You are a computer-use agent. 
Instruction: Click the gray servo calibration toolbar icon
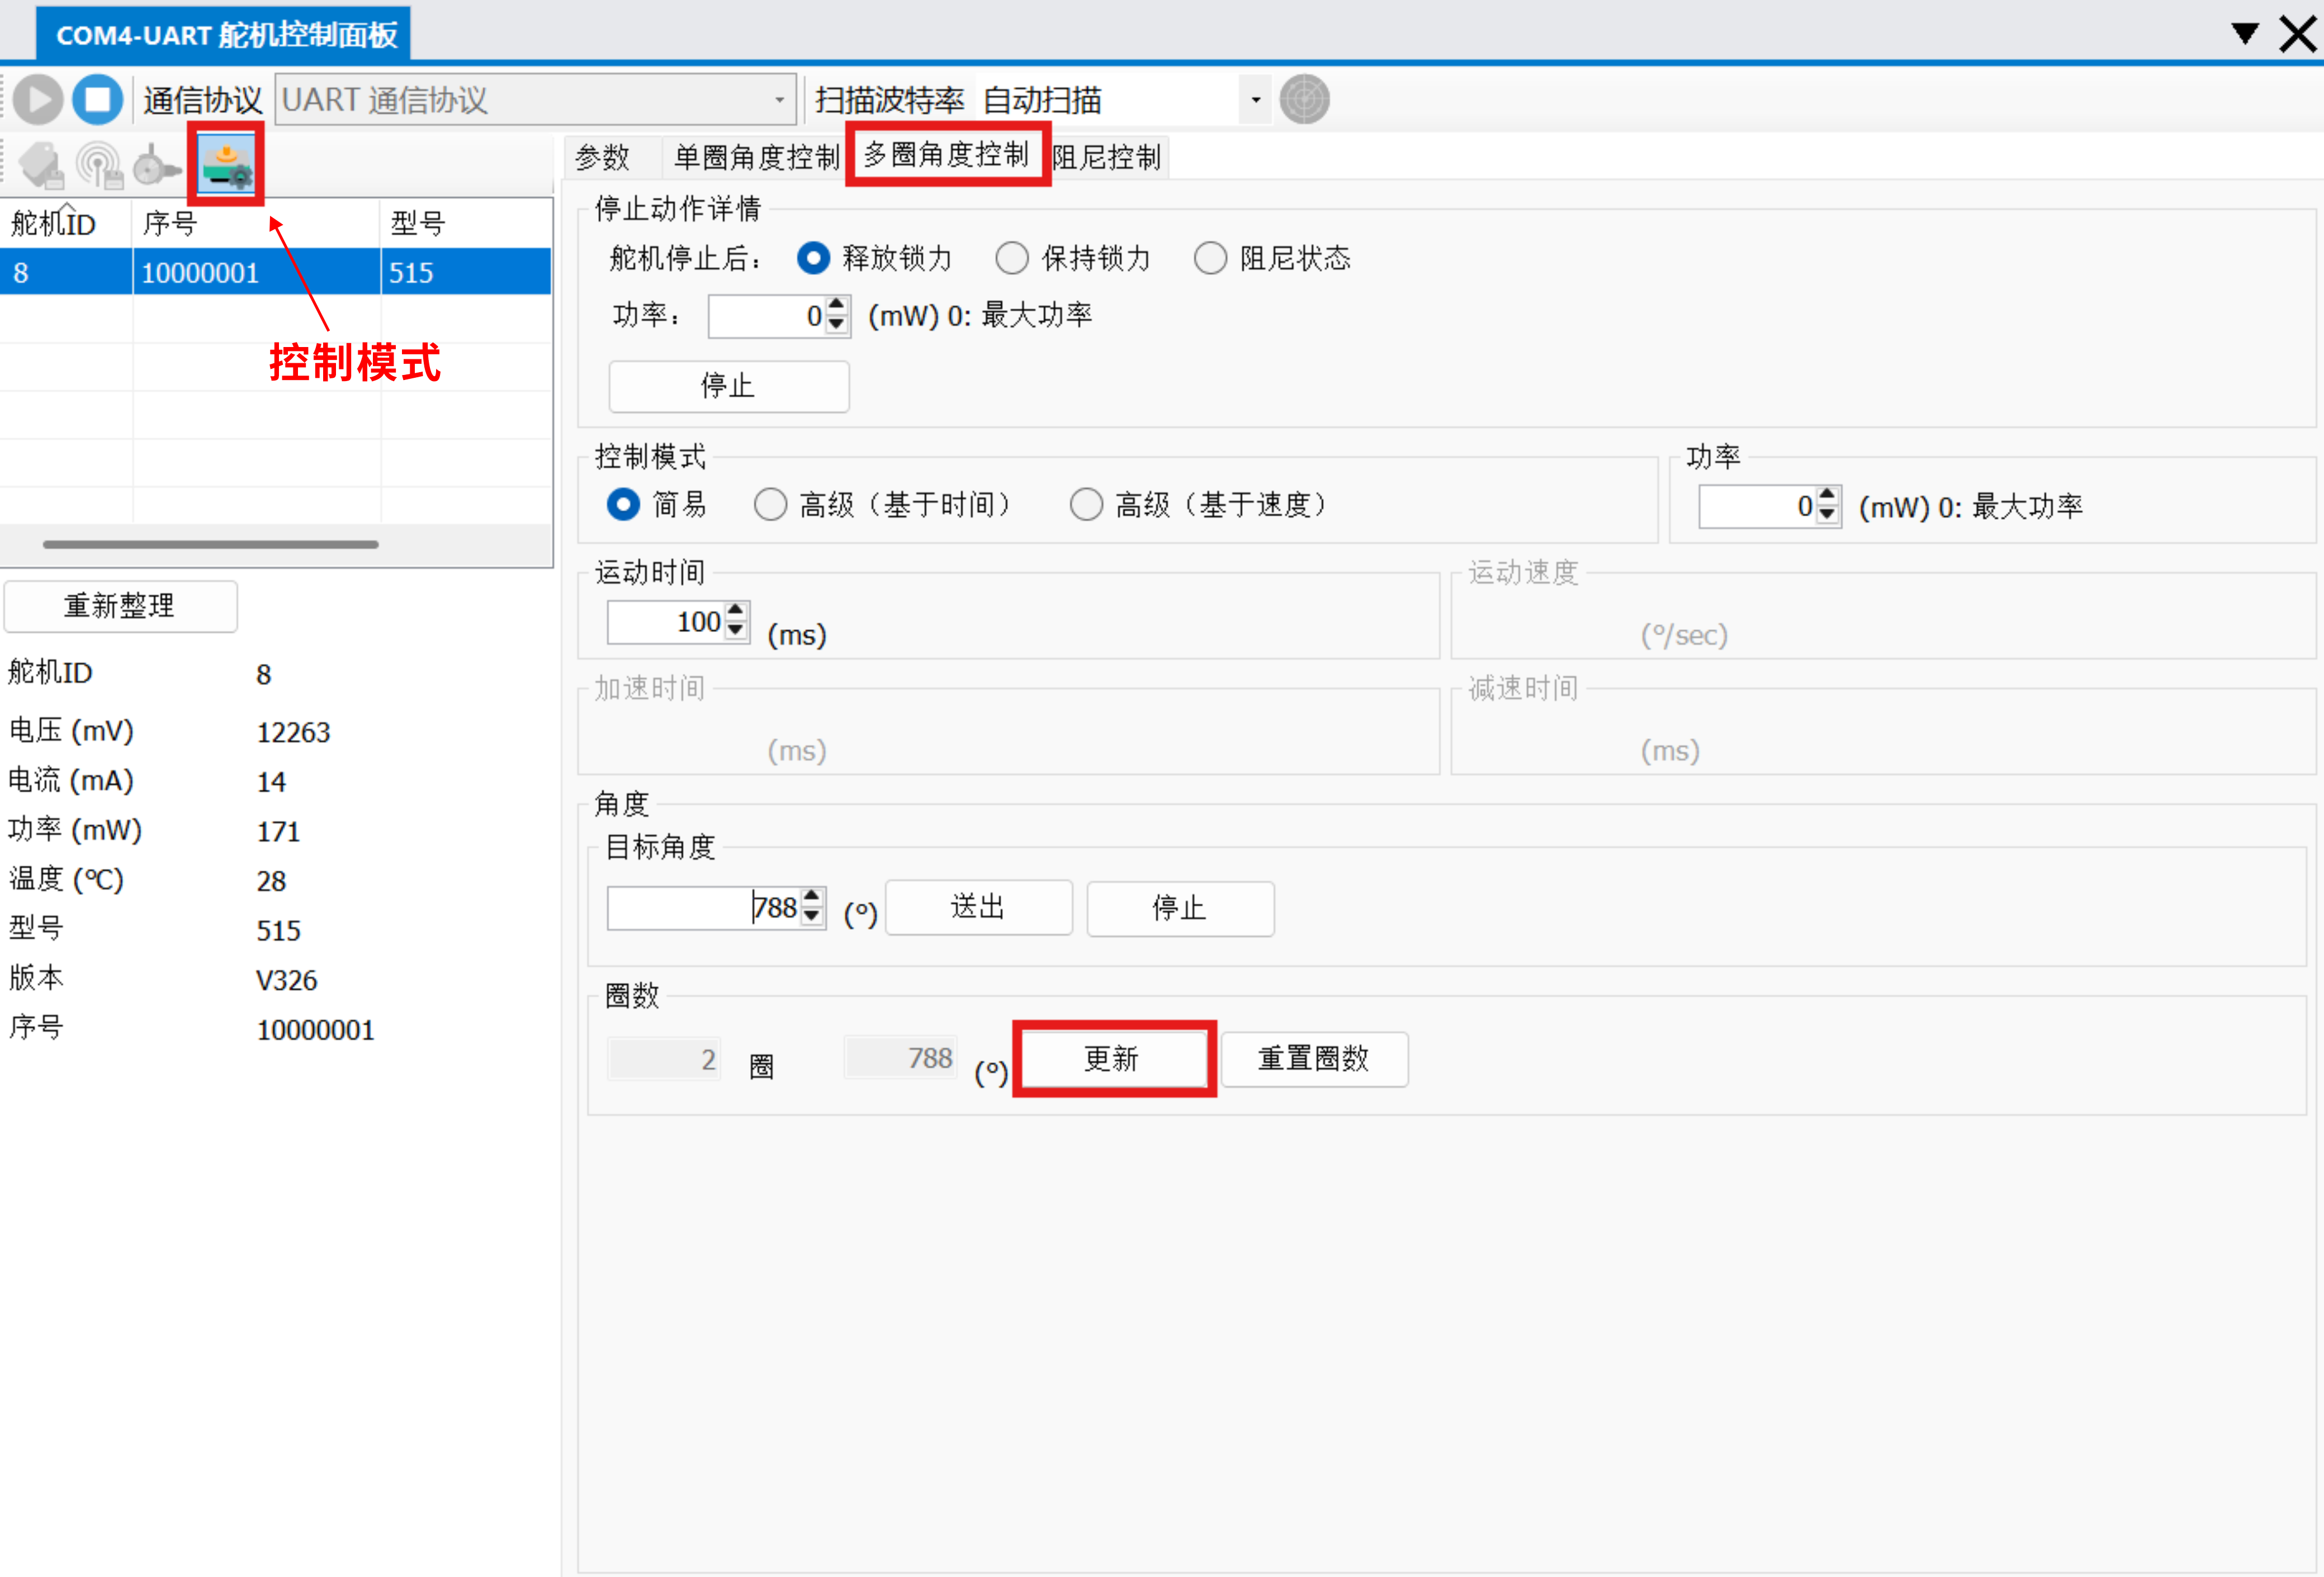tap(157, 165)
